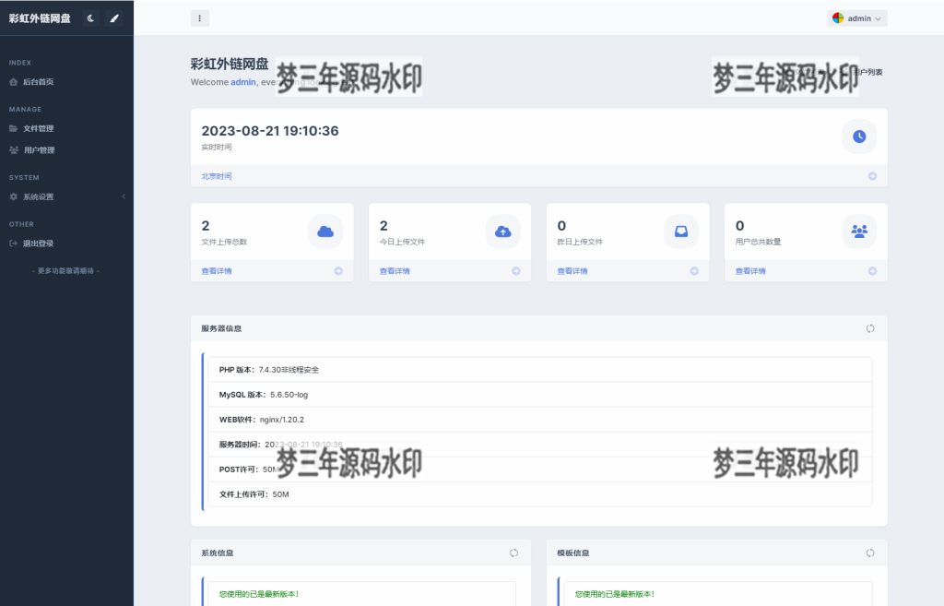Click the inbox icon on 昨日上传文件 card
The width and height of the screenshot is (944, 606).
tap(681, 232)
